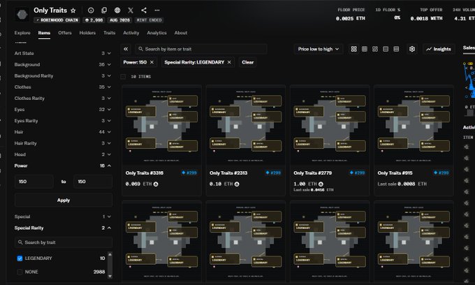The height and width of the screenshot is (285, 475).
Task: Expand the Clothes filter
Action: tap(62, 87)
